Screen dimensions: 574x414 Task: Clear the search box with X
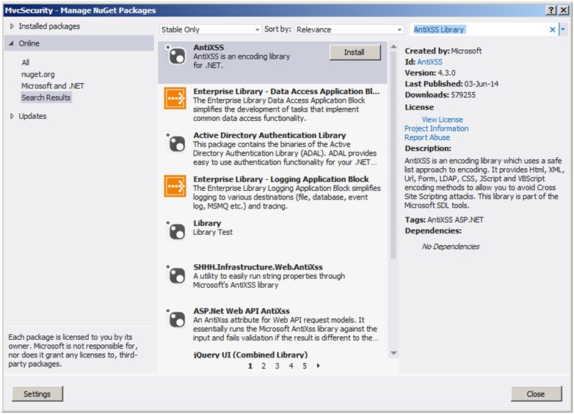click(553, 29)
